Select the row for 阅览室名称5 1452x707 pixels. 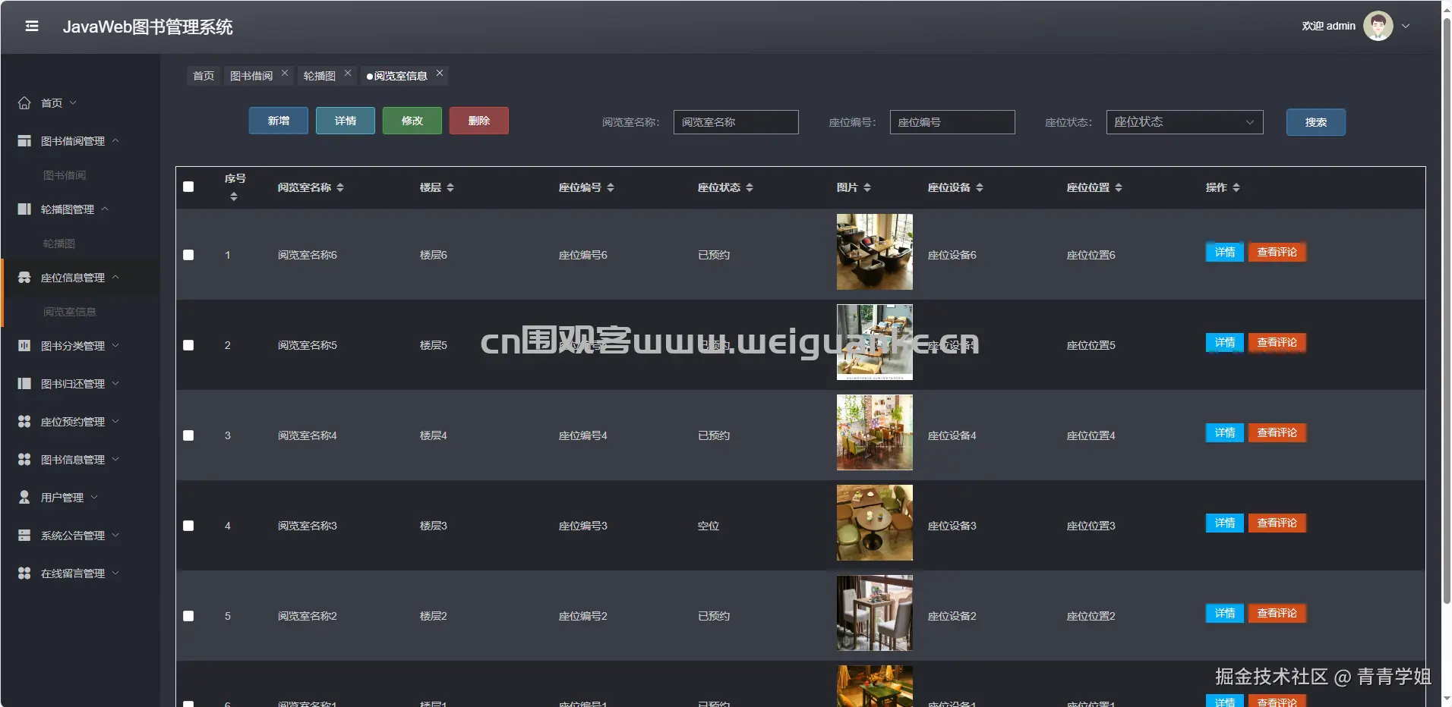[x=188, y=345]
